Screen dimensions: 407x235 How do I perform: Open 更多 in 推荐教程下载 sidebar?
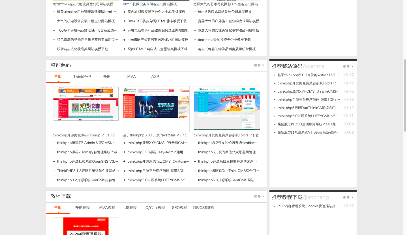click(348, 197)
